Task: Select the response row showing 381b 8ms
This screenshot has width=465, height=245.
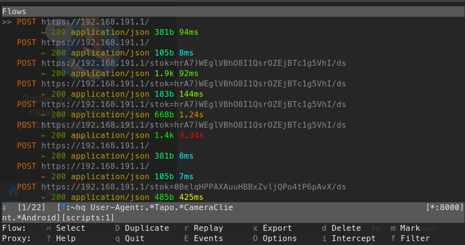Action: (x=117, y=156)
